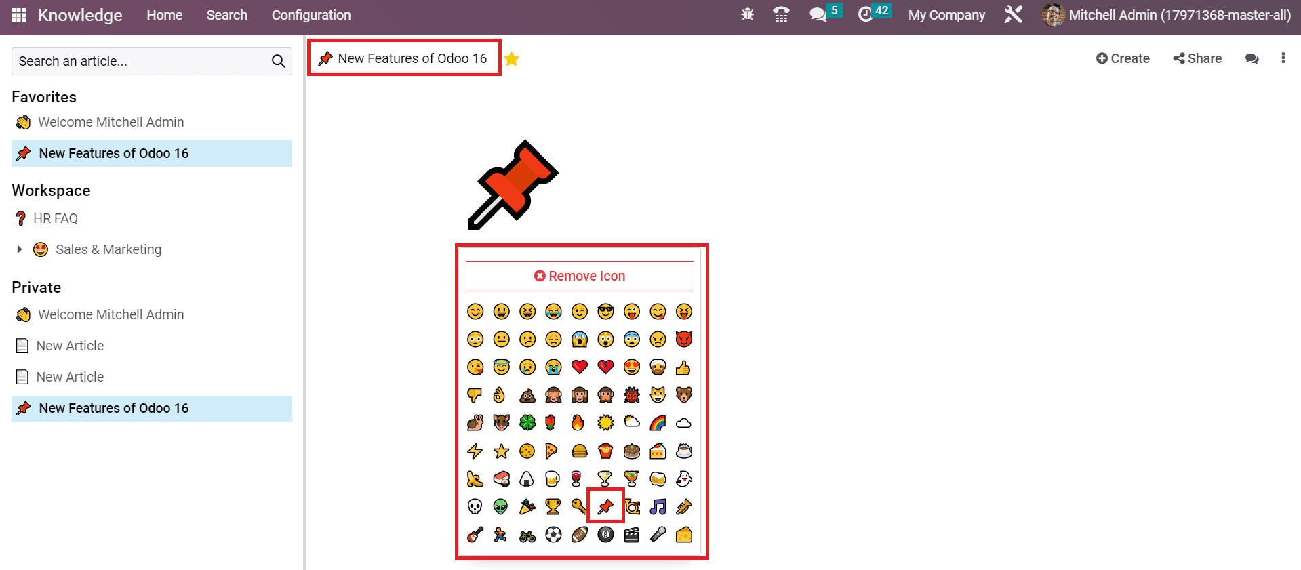Pick the broken heart emoji
Screen dimensions: 1301x570
point(605,367)
